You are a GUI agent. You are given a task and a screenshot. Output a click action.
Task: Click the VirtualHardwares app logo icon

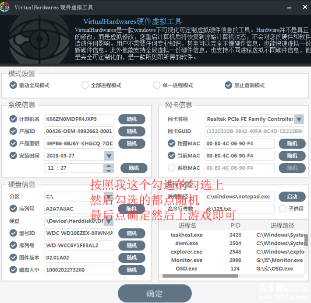point(4,7)
